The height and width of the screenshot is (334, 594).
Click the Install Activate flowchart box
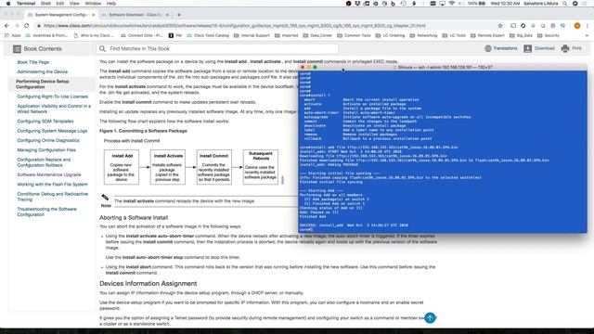168,167
